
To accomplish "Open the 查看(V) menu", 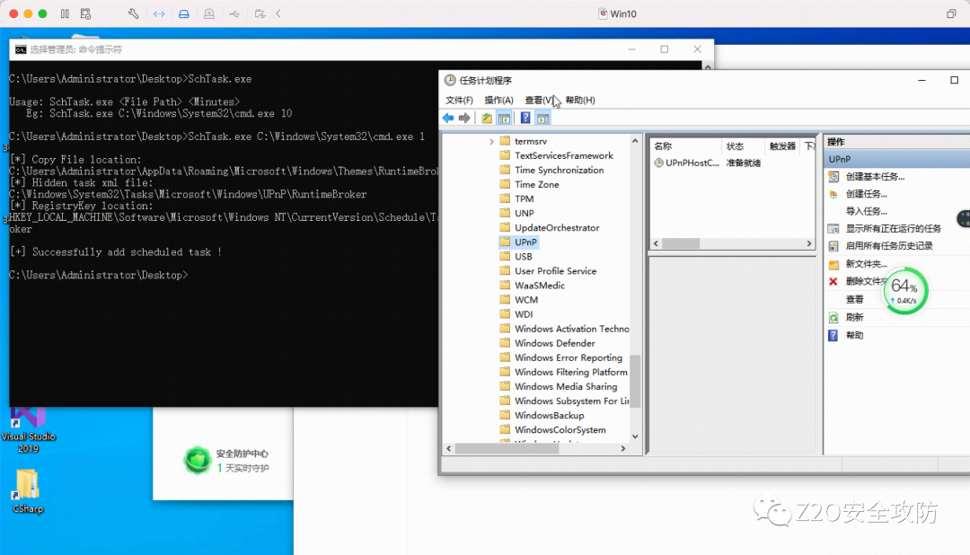I will (x=540, y=101).
